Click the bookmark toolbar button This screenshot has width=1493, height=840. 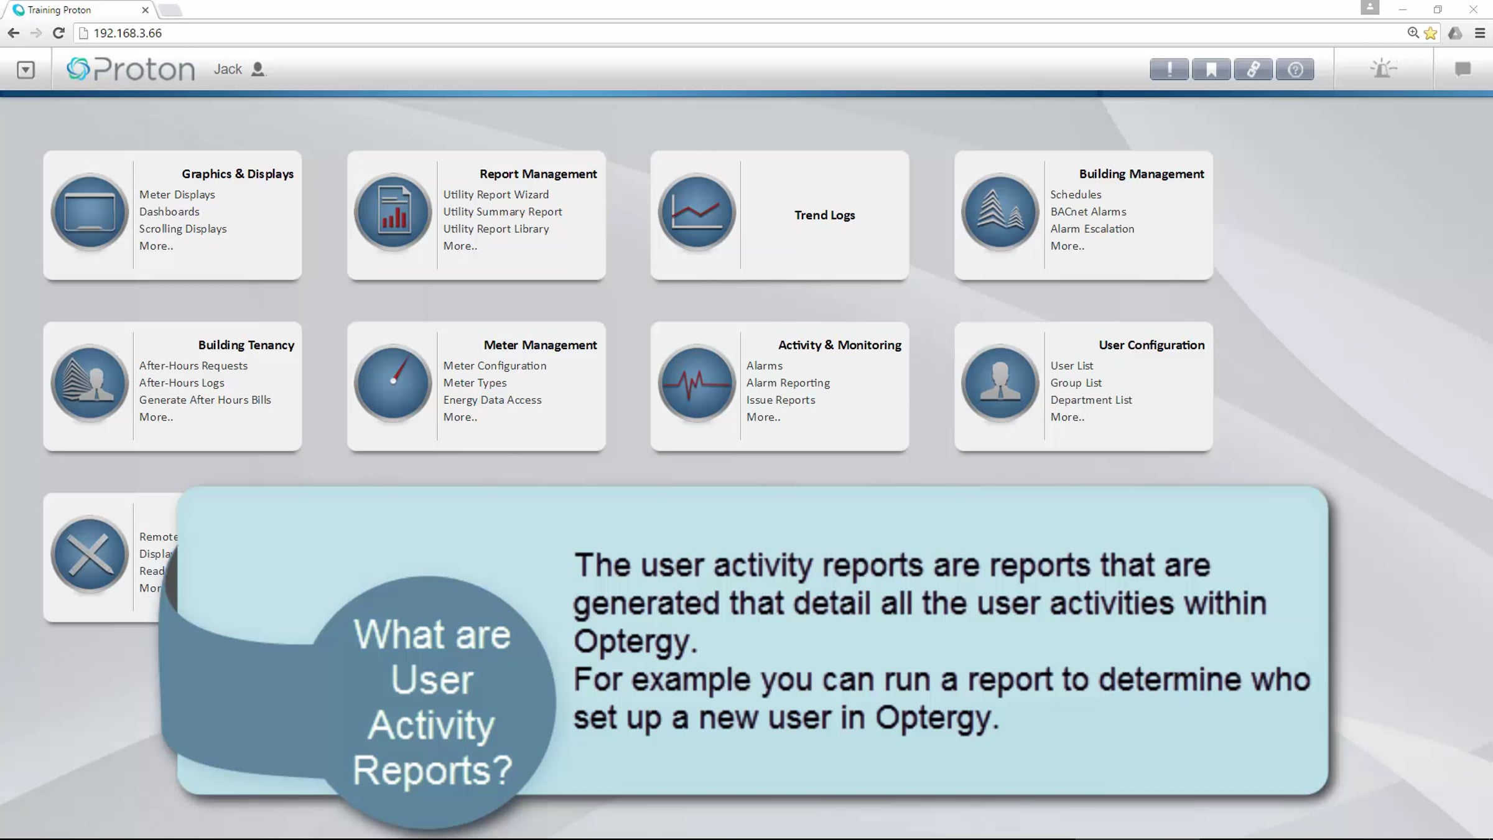pyautogui.click(x=1211, y=69)
